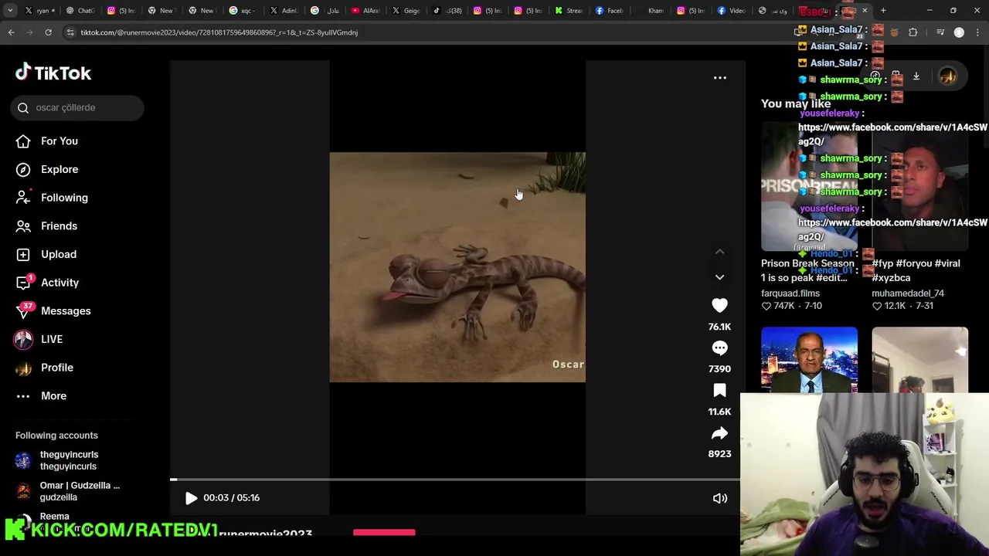Image resolution: width=989 pixels, height=556 pixels.
Task: Open Prison Break recommended video thumbnail
Action: point(809,187)
